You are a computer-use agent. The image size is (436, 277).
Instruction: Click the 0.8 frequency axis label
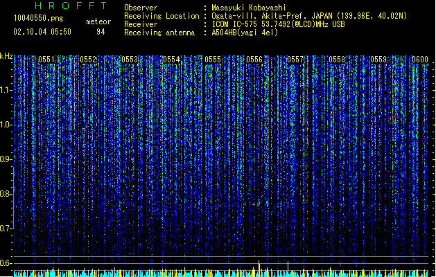(x=6, y=194)
